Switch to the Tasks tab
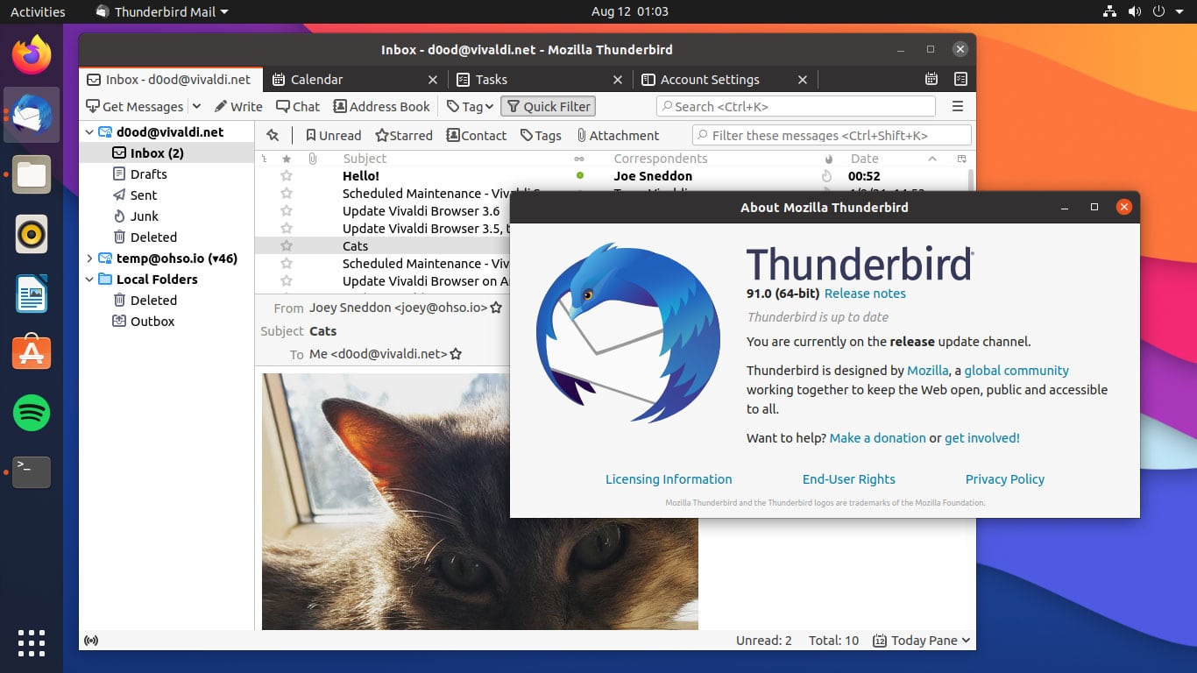This screenshot has height=673, width=1197. (539, 79)
